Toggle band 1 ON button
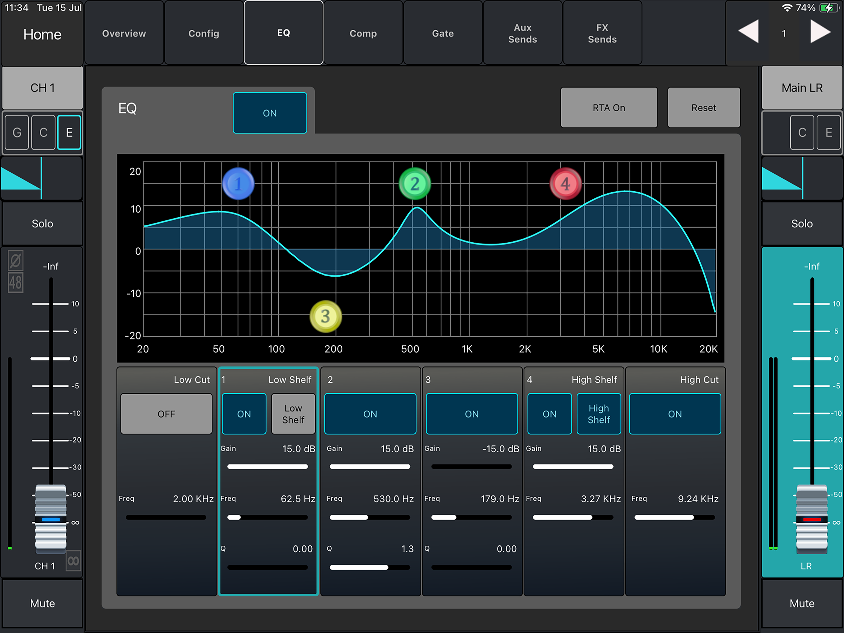This screenshot has width=844, height=633. point(244,414)
